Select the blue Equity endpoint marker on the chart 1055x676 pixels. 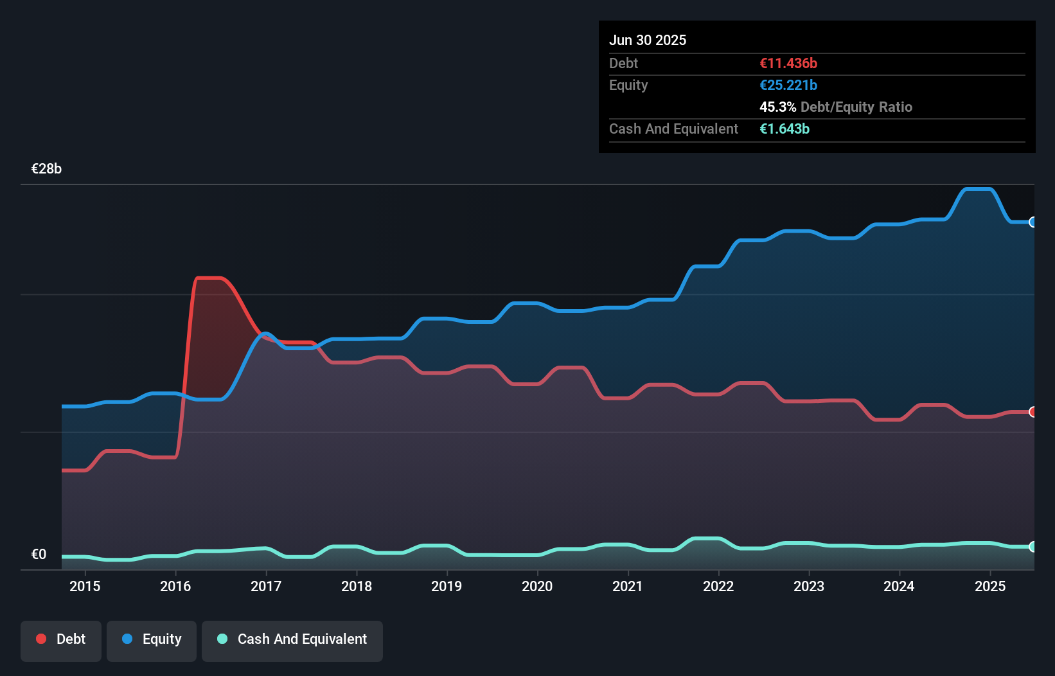click(x=1033, y=222)
